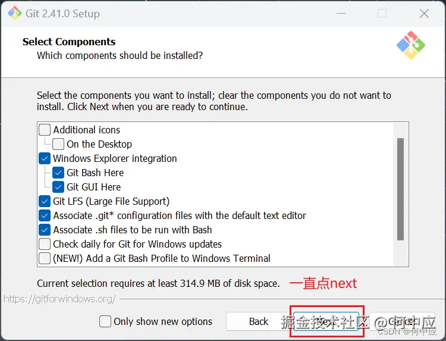Toggle Git LFS (Large File Support)
The width and height of the screenshot is (446, 341).
pyautogui.click(x=45, y=201)
